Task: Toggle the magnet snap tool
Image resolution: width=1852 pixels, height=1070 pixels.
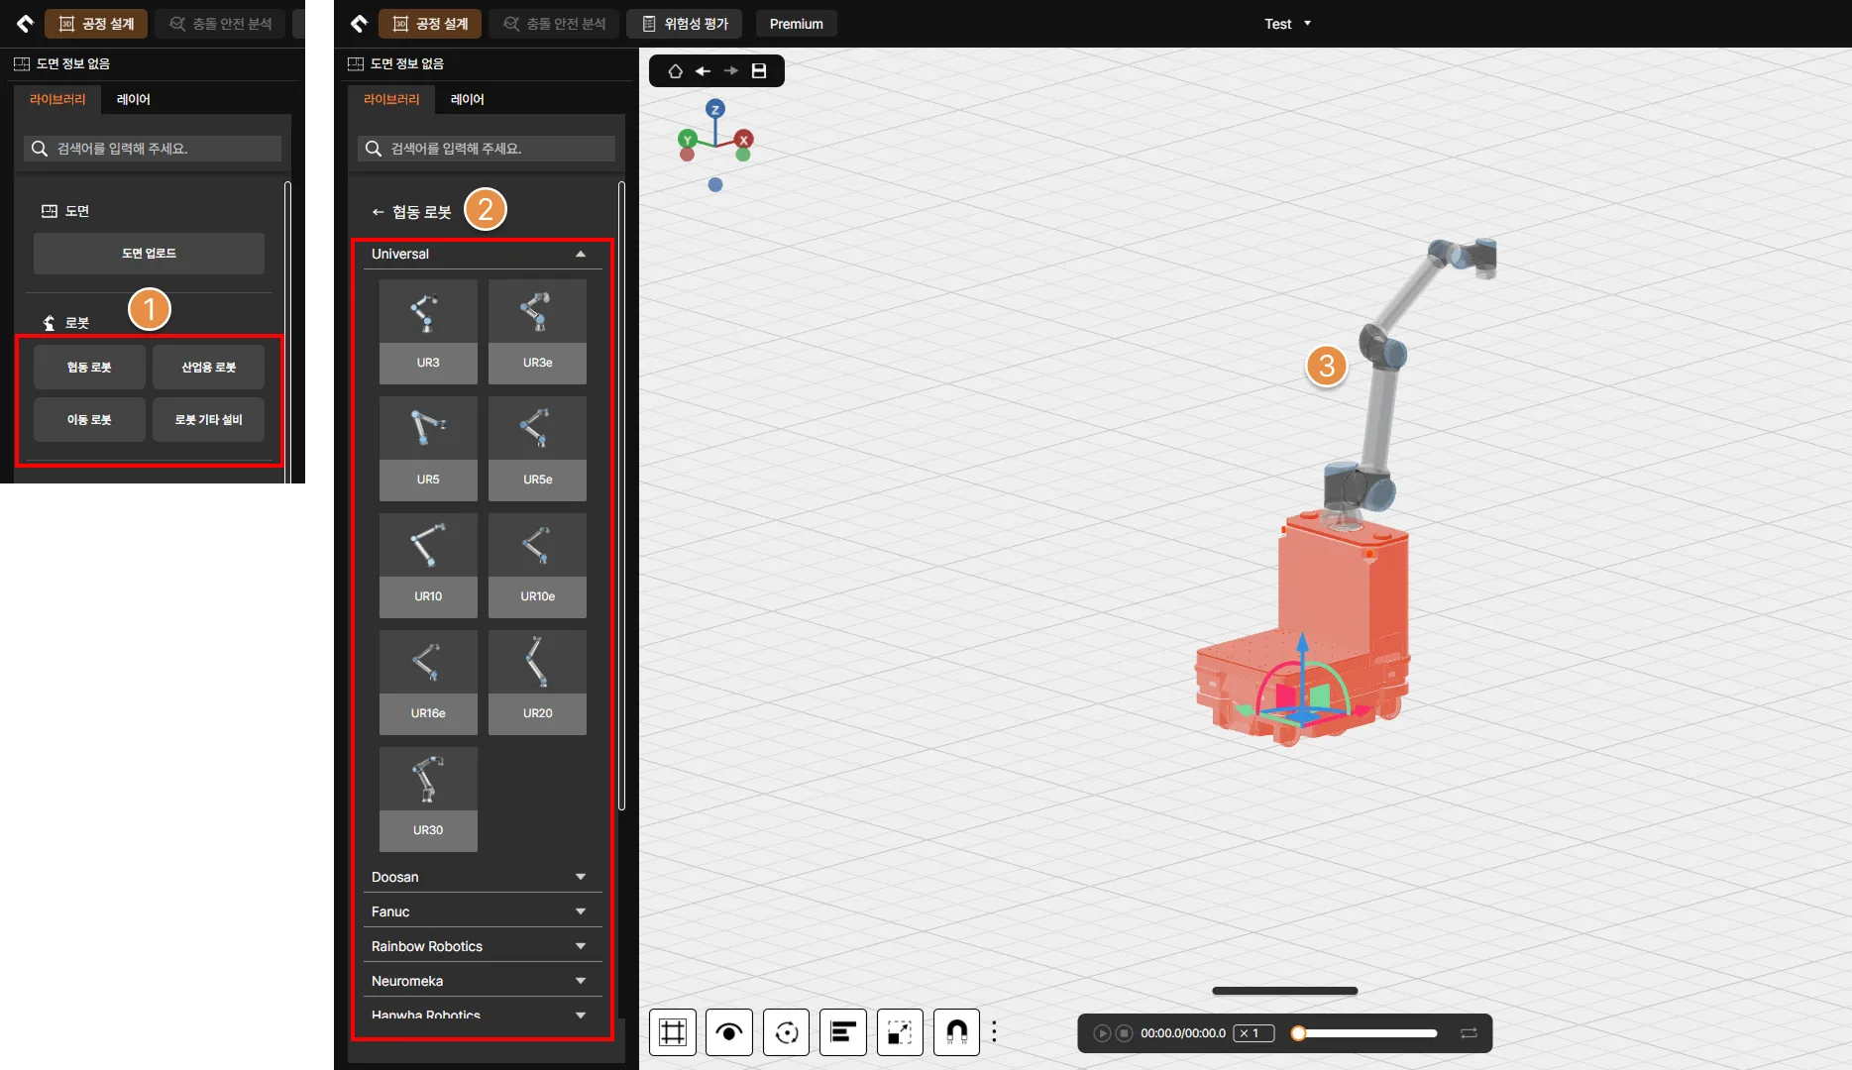Action: pyautogui.click(x=957, y=1032)
